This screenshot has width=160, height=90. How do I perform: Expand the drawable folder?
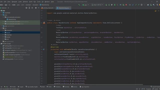click(3, 30)
